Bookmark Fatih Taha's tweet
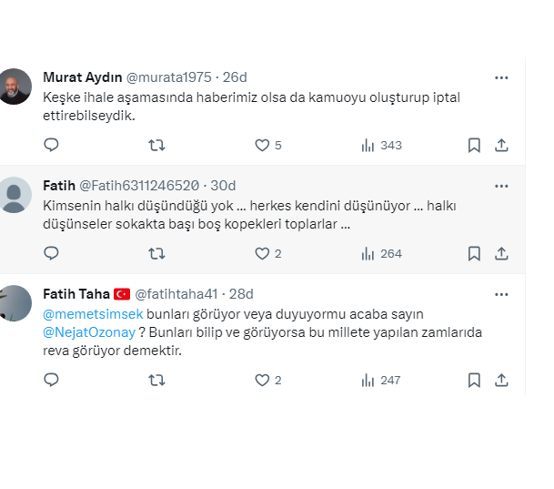Image resolution: width=554 pixels, height=489 pixels. tap(474, 380)
